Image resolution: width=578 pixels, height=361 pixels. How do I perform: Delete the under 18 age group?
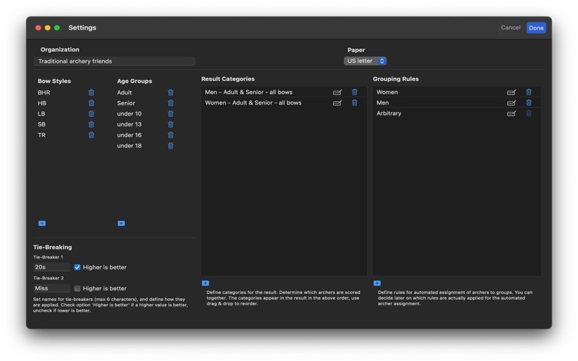click(x=171, y=146)
